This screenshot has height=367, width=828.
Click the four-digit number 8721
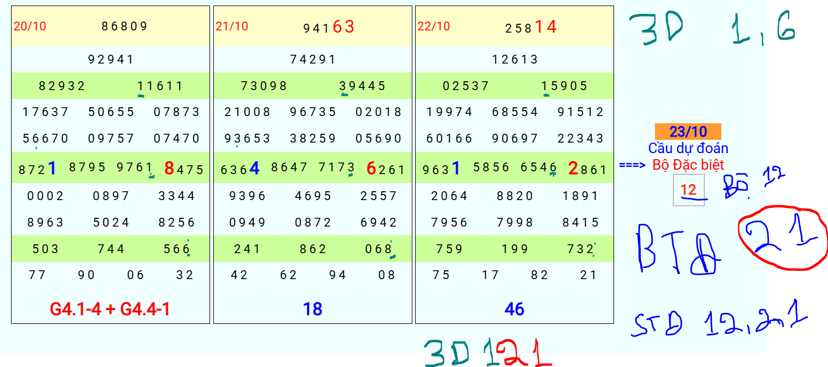[x=38, y=169]
